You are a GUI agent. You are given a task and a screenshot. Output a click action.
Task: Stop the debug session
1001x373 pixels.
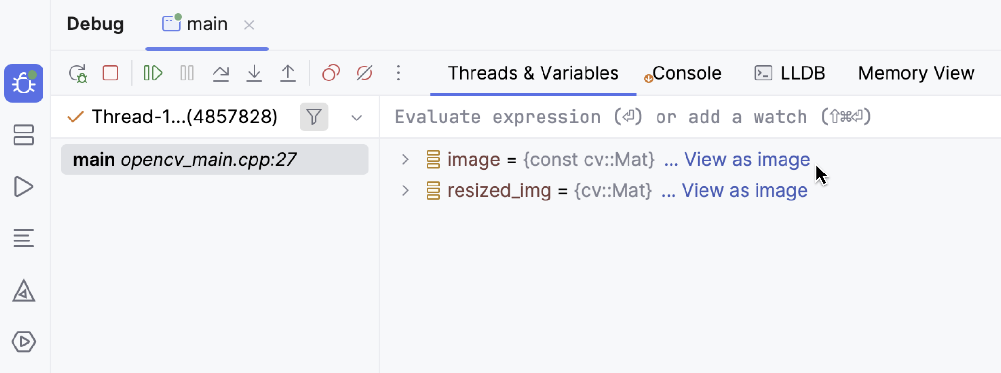point(111,73)
